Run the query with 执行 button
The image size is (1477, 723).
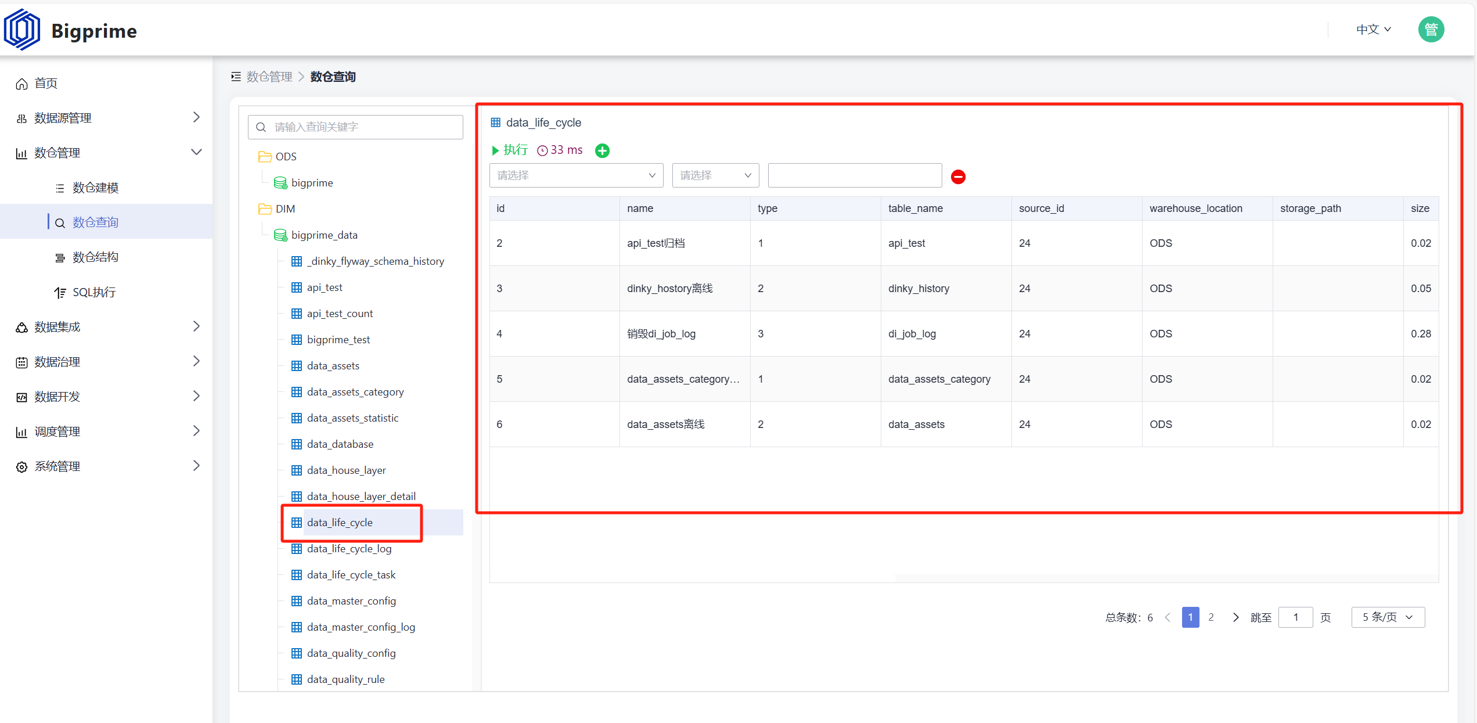(510, 150)
